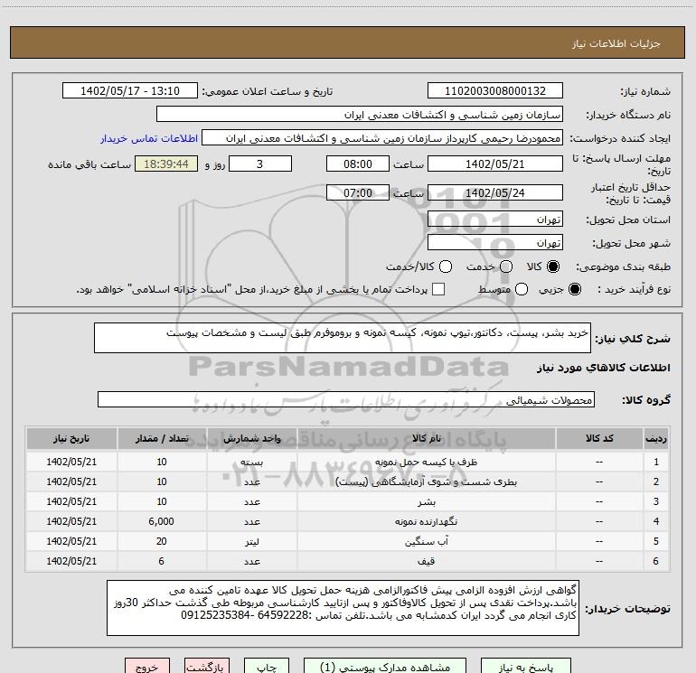Toggle the Islamic treasury bonds payment checkbox
696x673 pixels.
click(438, 289)
